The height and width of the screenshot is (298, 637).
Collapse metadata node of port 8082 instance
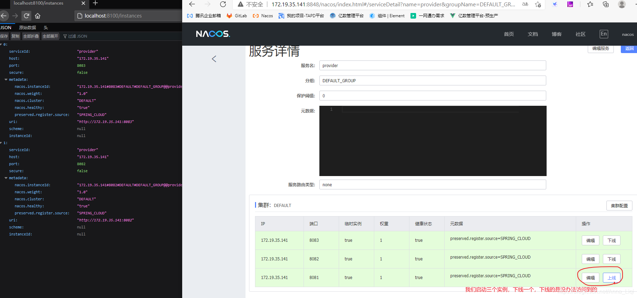click(x=6, y=178)
